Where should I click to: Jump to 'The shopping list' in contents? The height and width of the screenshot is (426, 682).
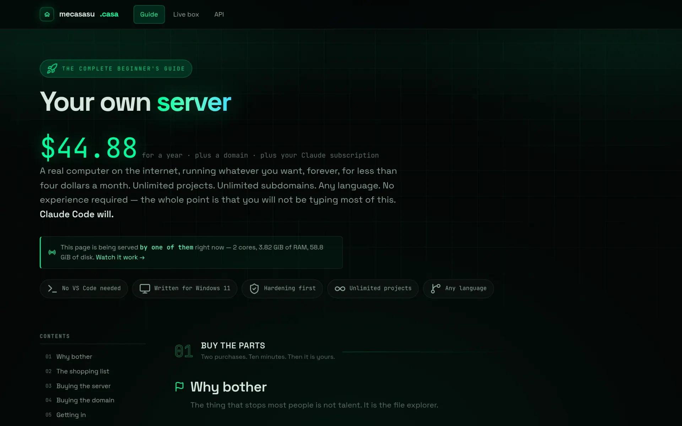(x=83, y=371)
